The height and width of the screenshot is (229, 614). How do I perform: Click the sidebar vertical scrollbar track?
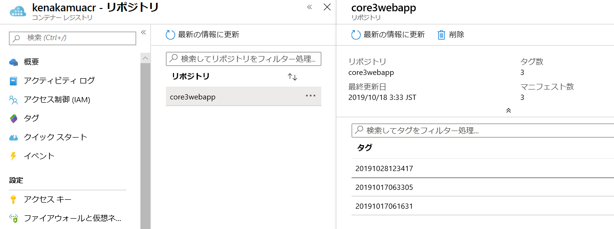pos(145,145)
